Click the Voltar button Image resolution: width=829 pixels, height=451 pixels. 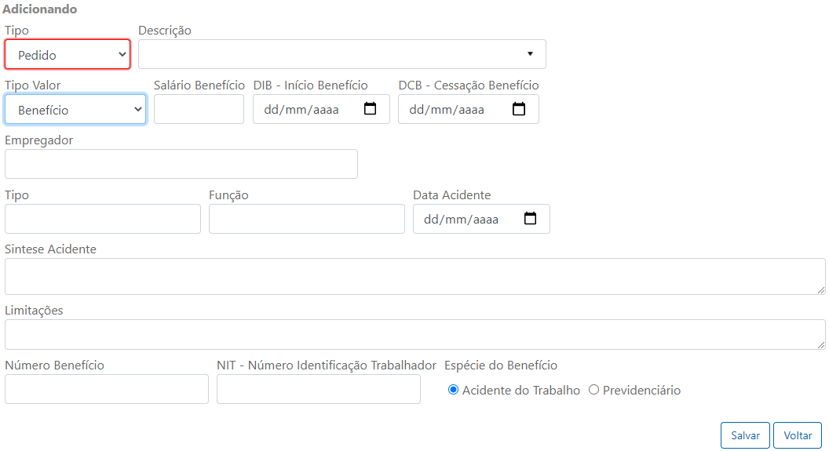[x=798, y=435]
